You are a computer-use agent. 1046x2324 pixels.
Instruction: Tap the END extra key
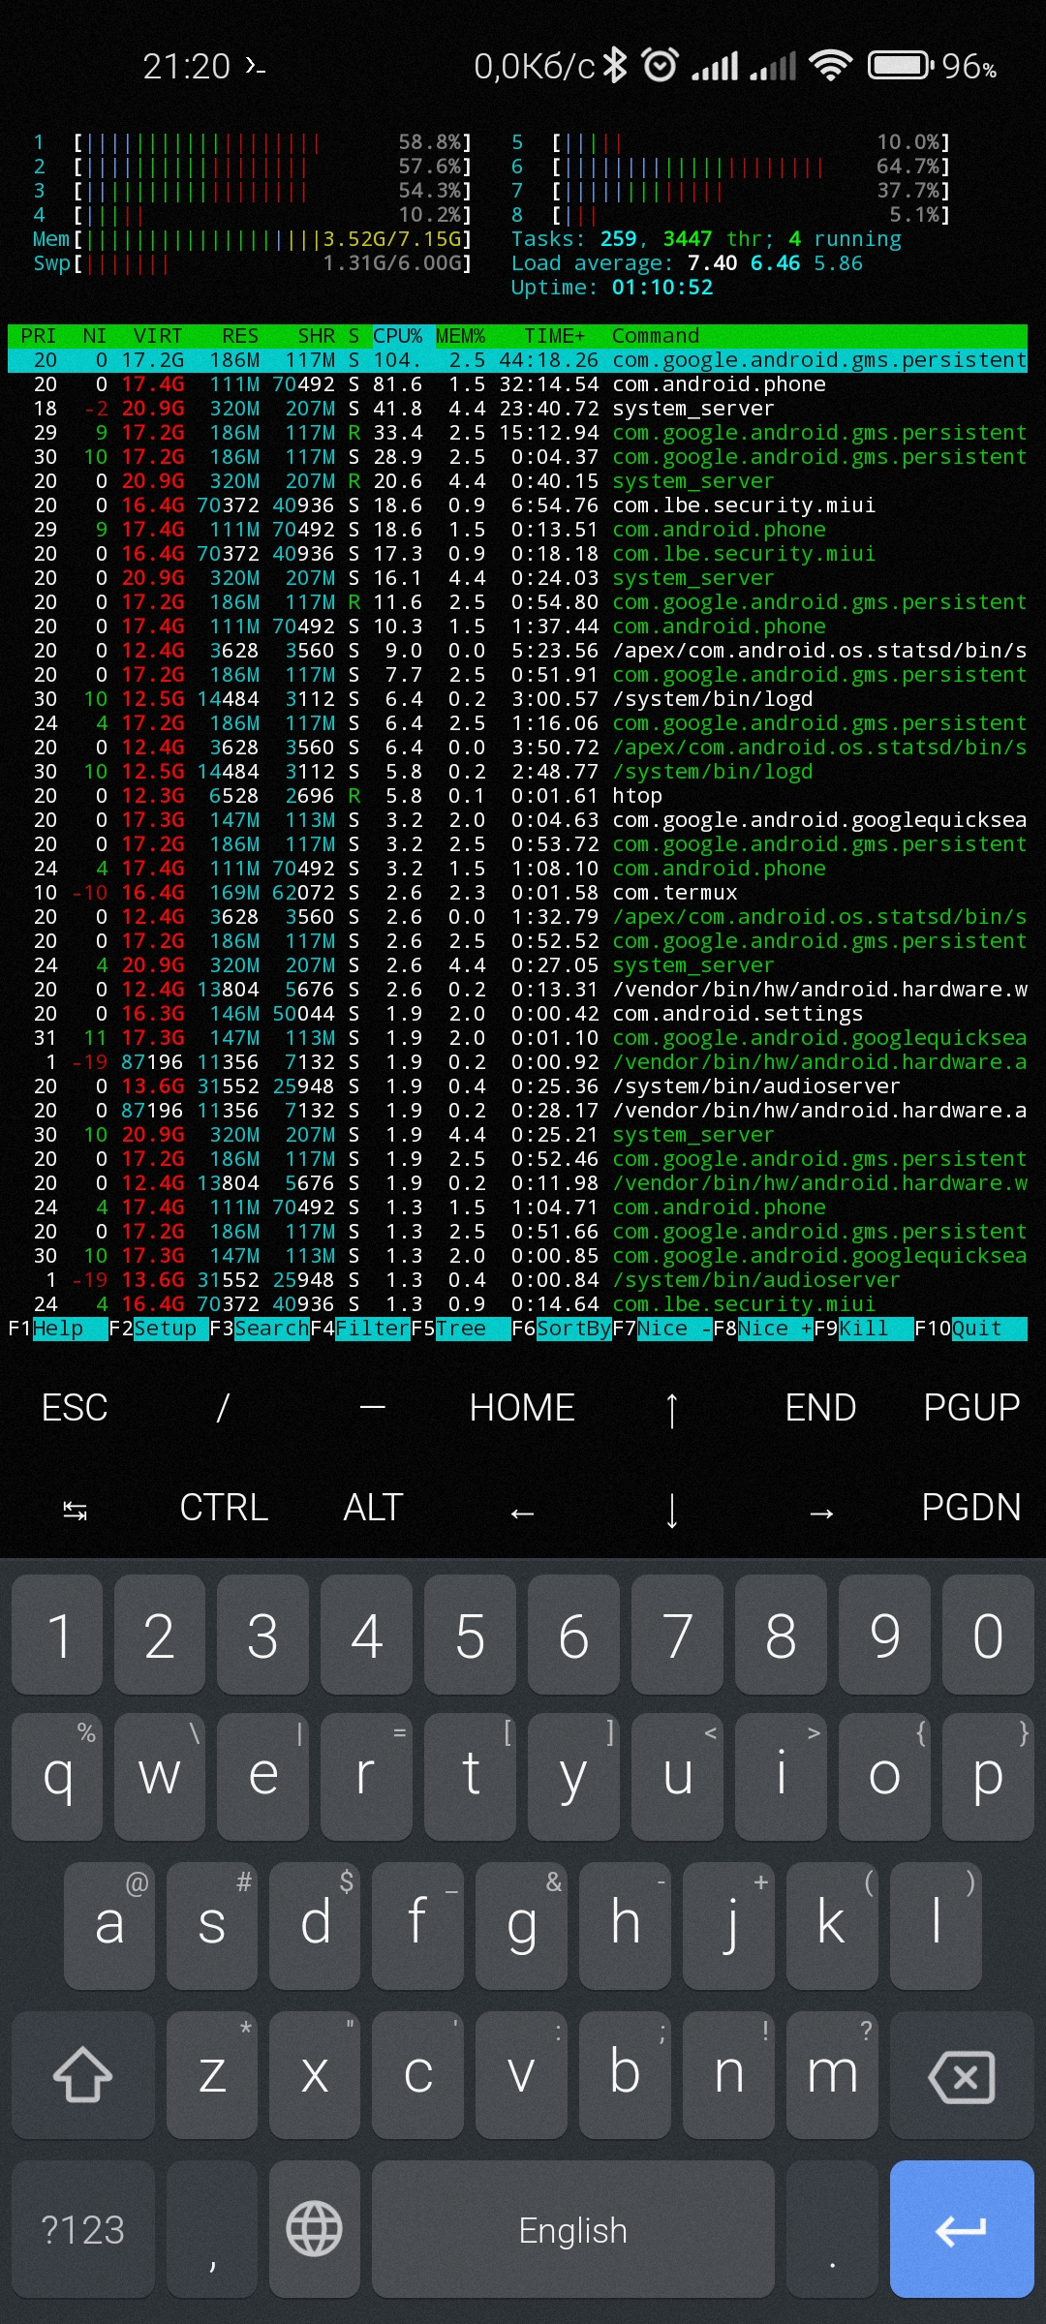click(821, 1408)
